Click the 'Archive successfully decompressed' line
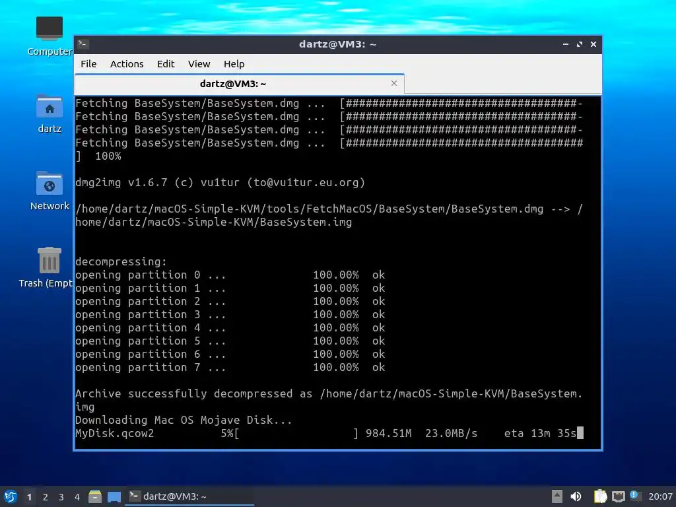The image size is (676, 507). 329,400
